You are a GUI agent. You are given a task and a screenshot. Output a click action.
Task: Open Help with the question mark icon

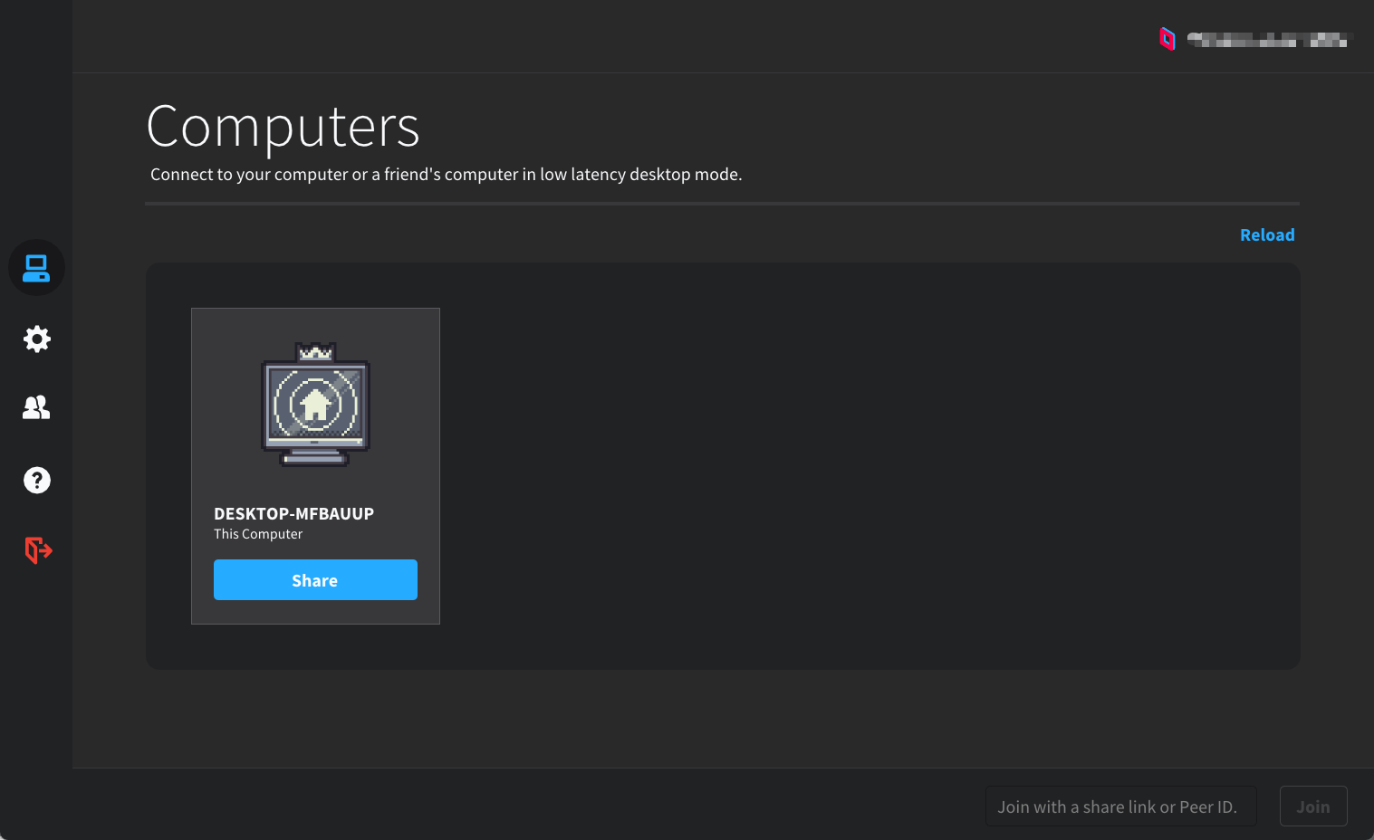pos(36,480)
